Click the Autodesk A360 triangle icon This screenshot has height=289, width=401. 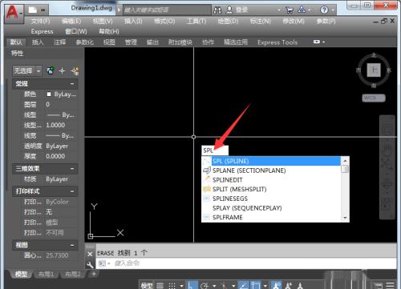pos(302,10)
